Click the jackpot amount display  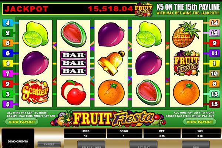pyautogui.click(x=110, y=9)
